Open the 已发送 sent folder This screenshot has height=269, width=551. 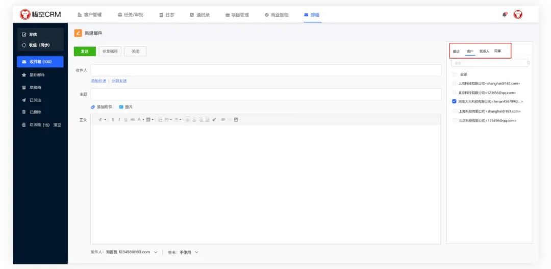pos(32,100)
